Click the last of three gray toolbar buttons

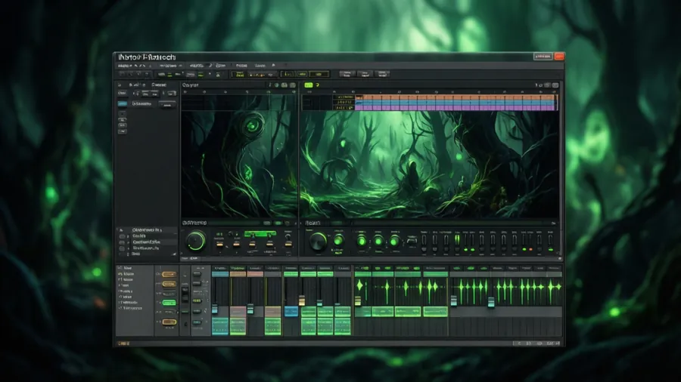tap(382, 74)
